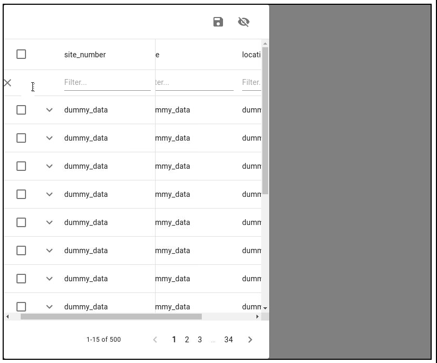Expand the second dummy_data row

(49, 138)
